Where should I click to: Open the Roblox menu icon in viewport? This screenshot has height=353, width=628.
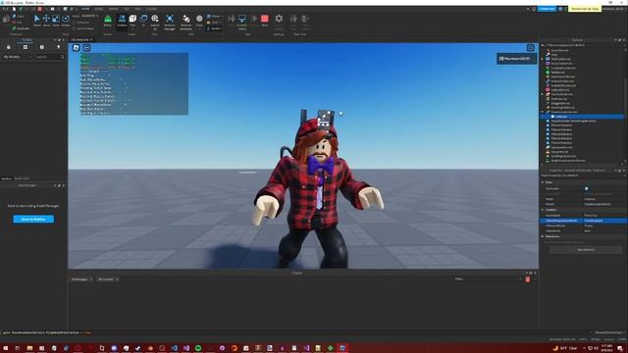point(76,48)
